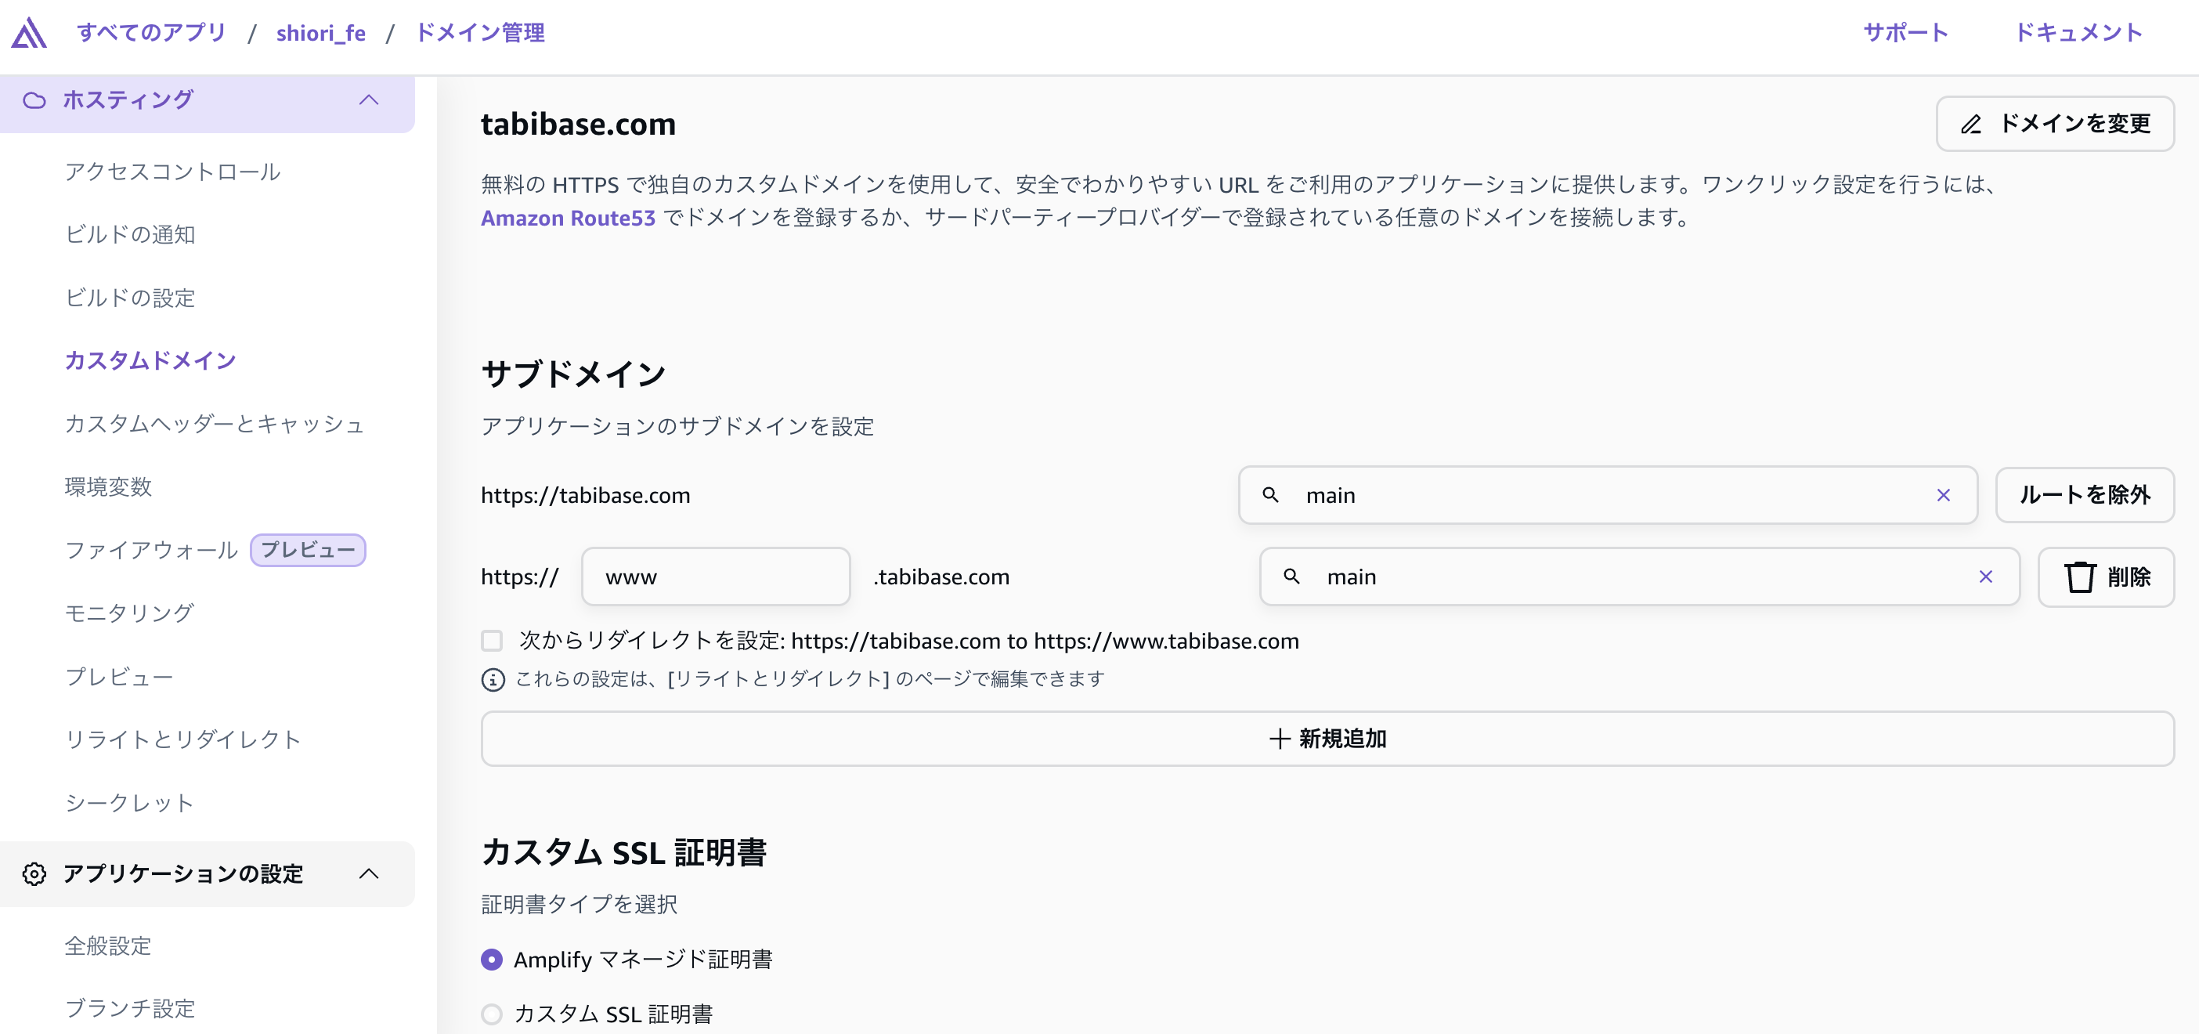This screenshot has width=2199, height=1034.
Task: Open リライトとリダイレクト sidebar item
Action: (182, 739)
